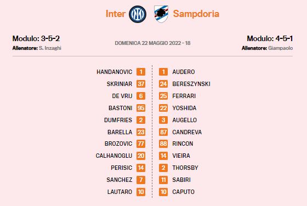Click Handanovic's number 1 badge

141,72
